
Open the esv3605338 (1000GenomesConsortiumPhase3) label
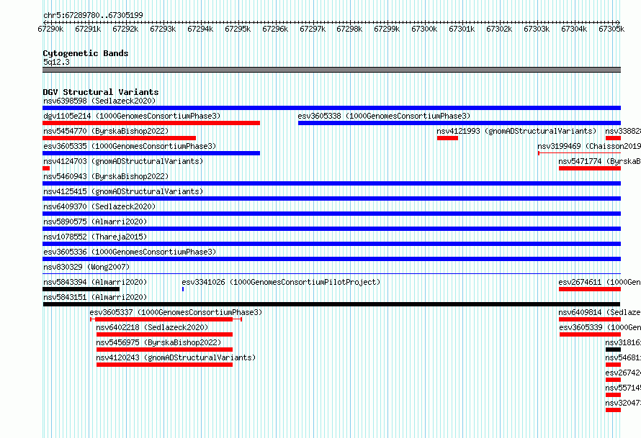pos(384,116)
